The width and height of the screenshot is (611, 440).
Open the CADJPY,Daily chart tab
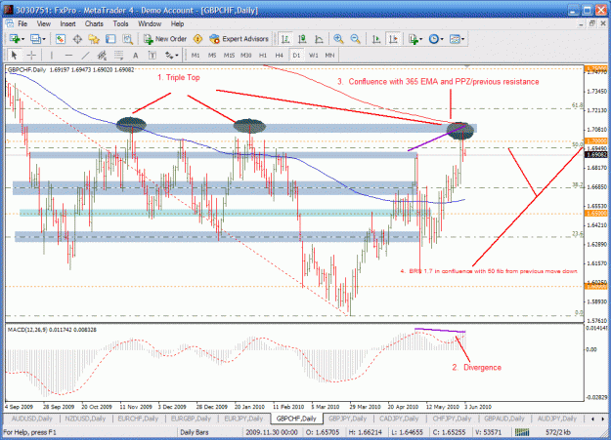tap(399, 419)
